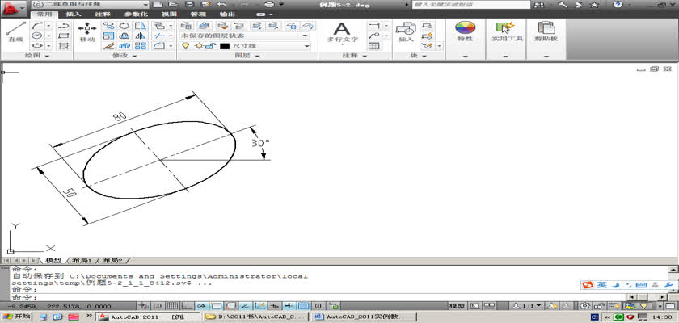Image resolution: width=679 pixels, height=323 pixels.
Task: Click the 模型 button in status bar
Action: (458, 306)
